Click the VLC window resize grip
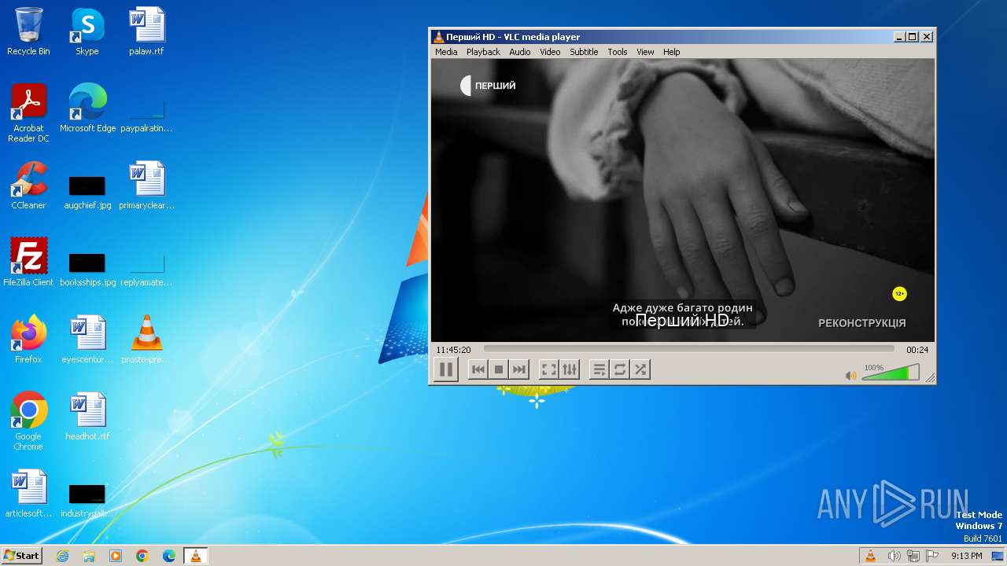Image resolution: width=1007 pixels, height=566 pixels. [930, 378]
